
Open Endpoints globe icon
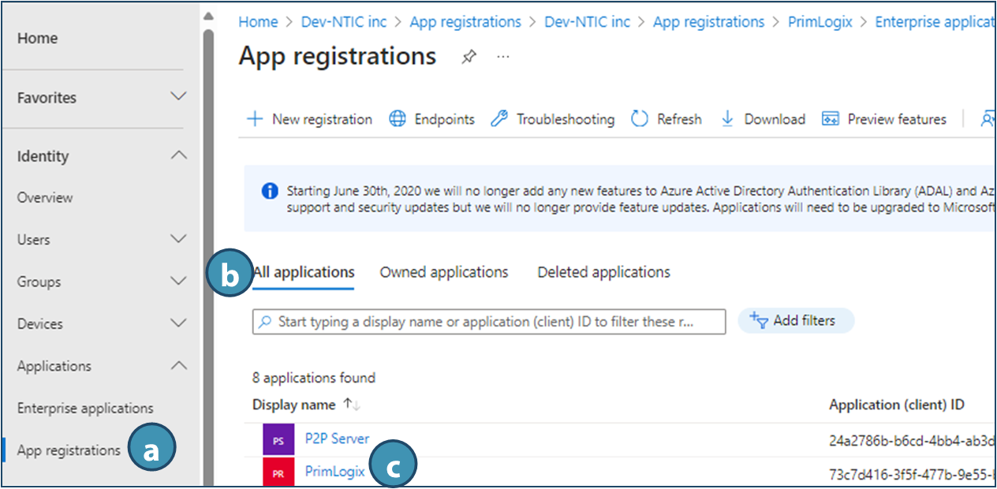(398, 119)
